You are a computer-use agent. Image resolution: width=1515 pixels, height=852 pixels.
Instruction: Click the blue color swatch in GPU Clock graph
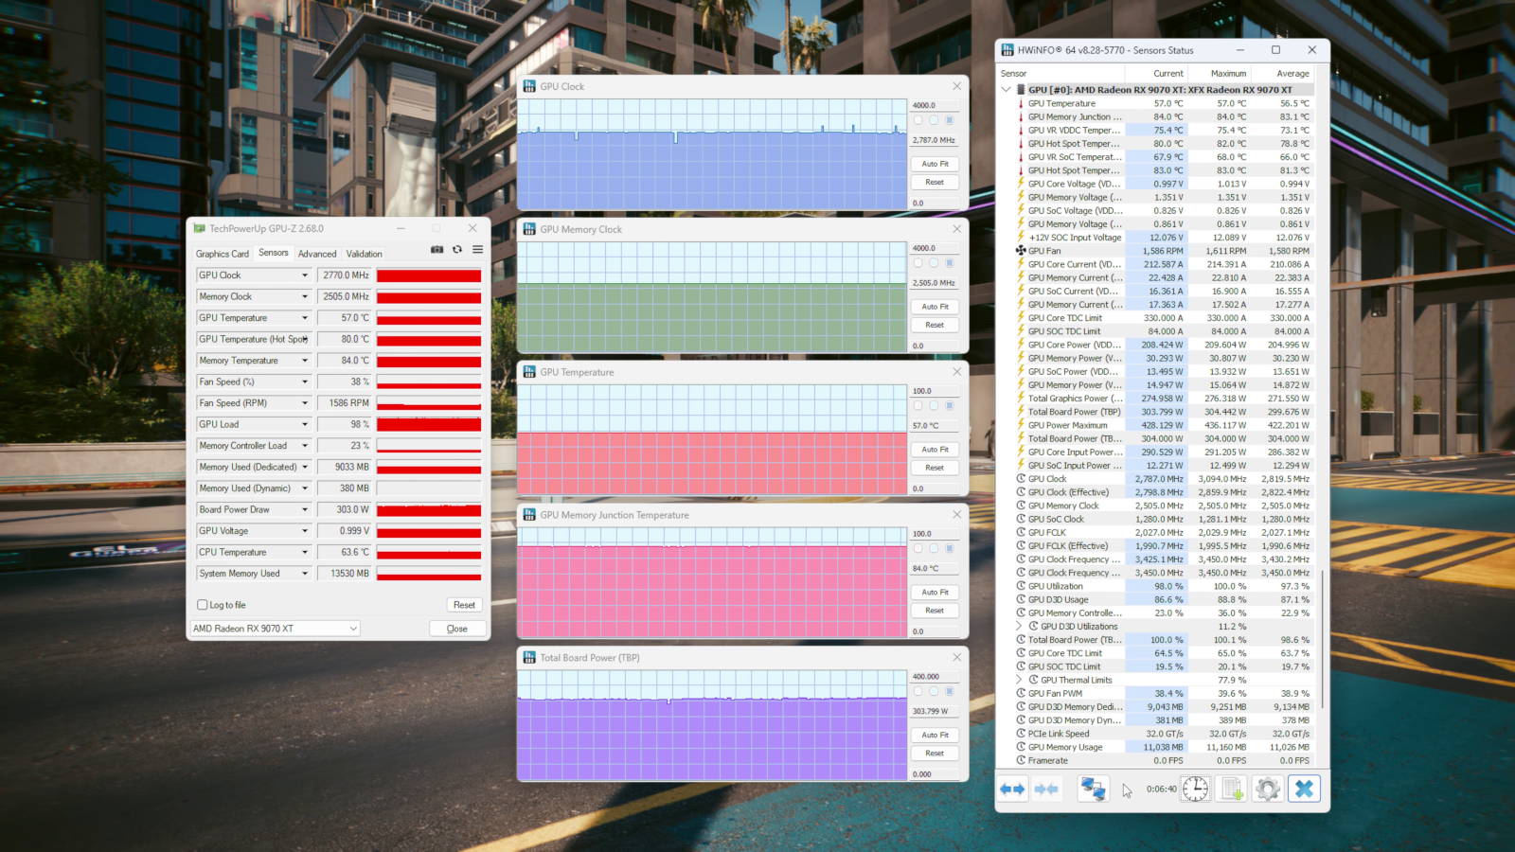[950, 120]
